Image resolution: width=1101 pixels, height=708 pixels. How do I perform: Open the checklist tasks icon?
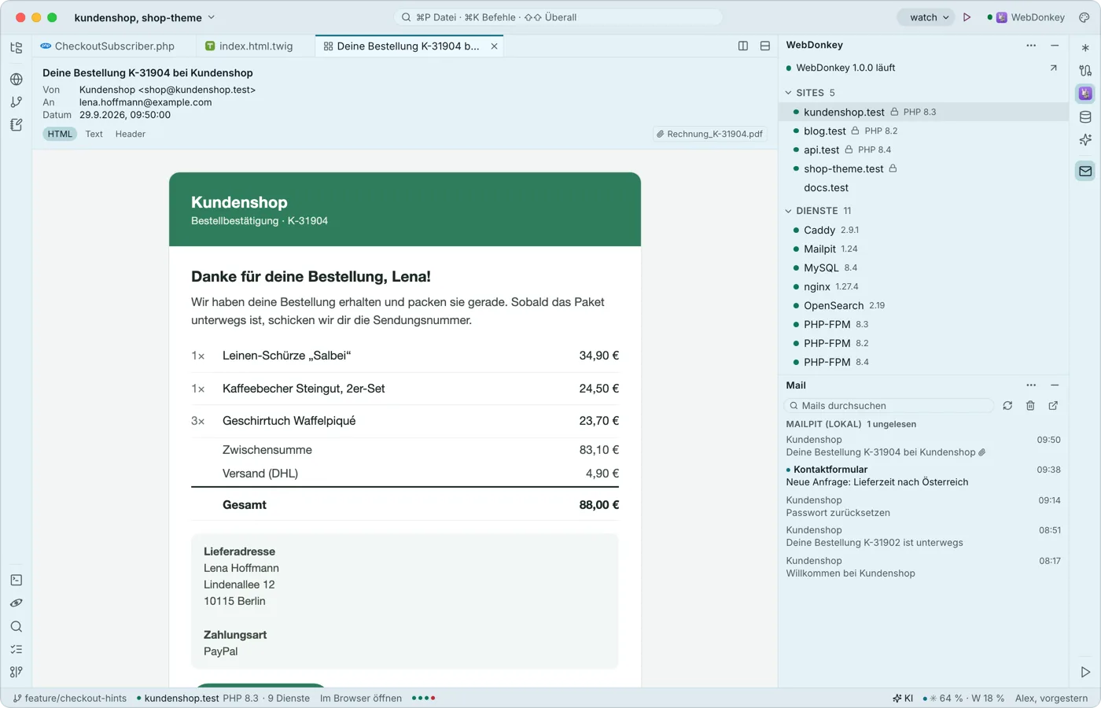pos(16,649)
